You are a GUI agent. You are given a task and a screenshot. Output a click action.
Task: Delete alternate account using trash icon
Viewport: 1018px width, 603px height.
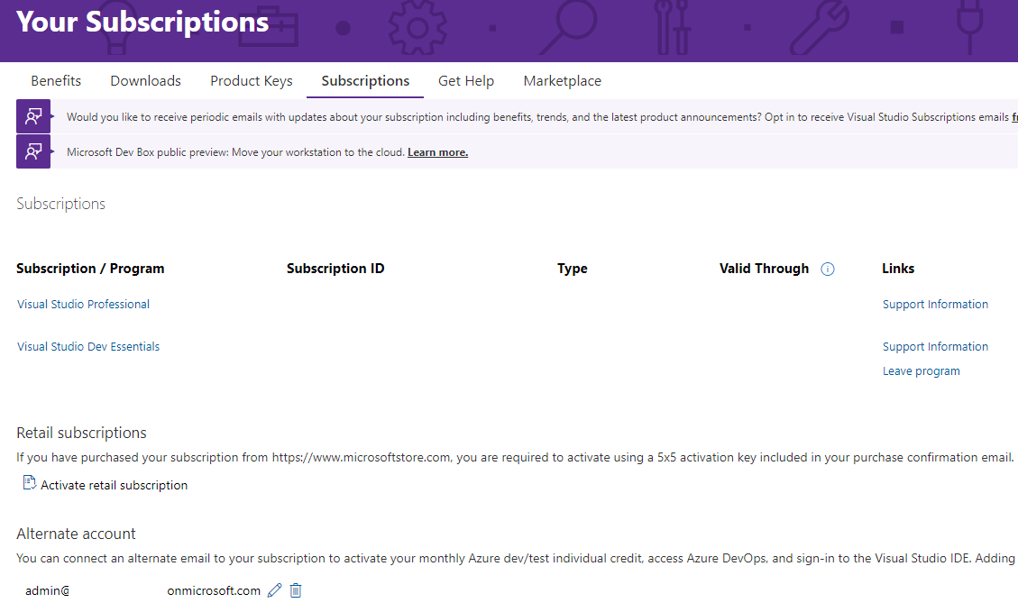pyautogui.click(x=296, y=590)
